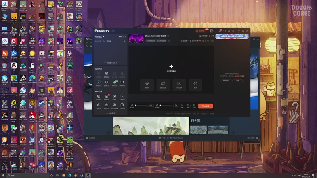The width and height of the screenshot is (317, 178).
Task: Open the Wallpaper Engine desktop shortcut
Action: pos(4,6)
